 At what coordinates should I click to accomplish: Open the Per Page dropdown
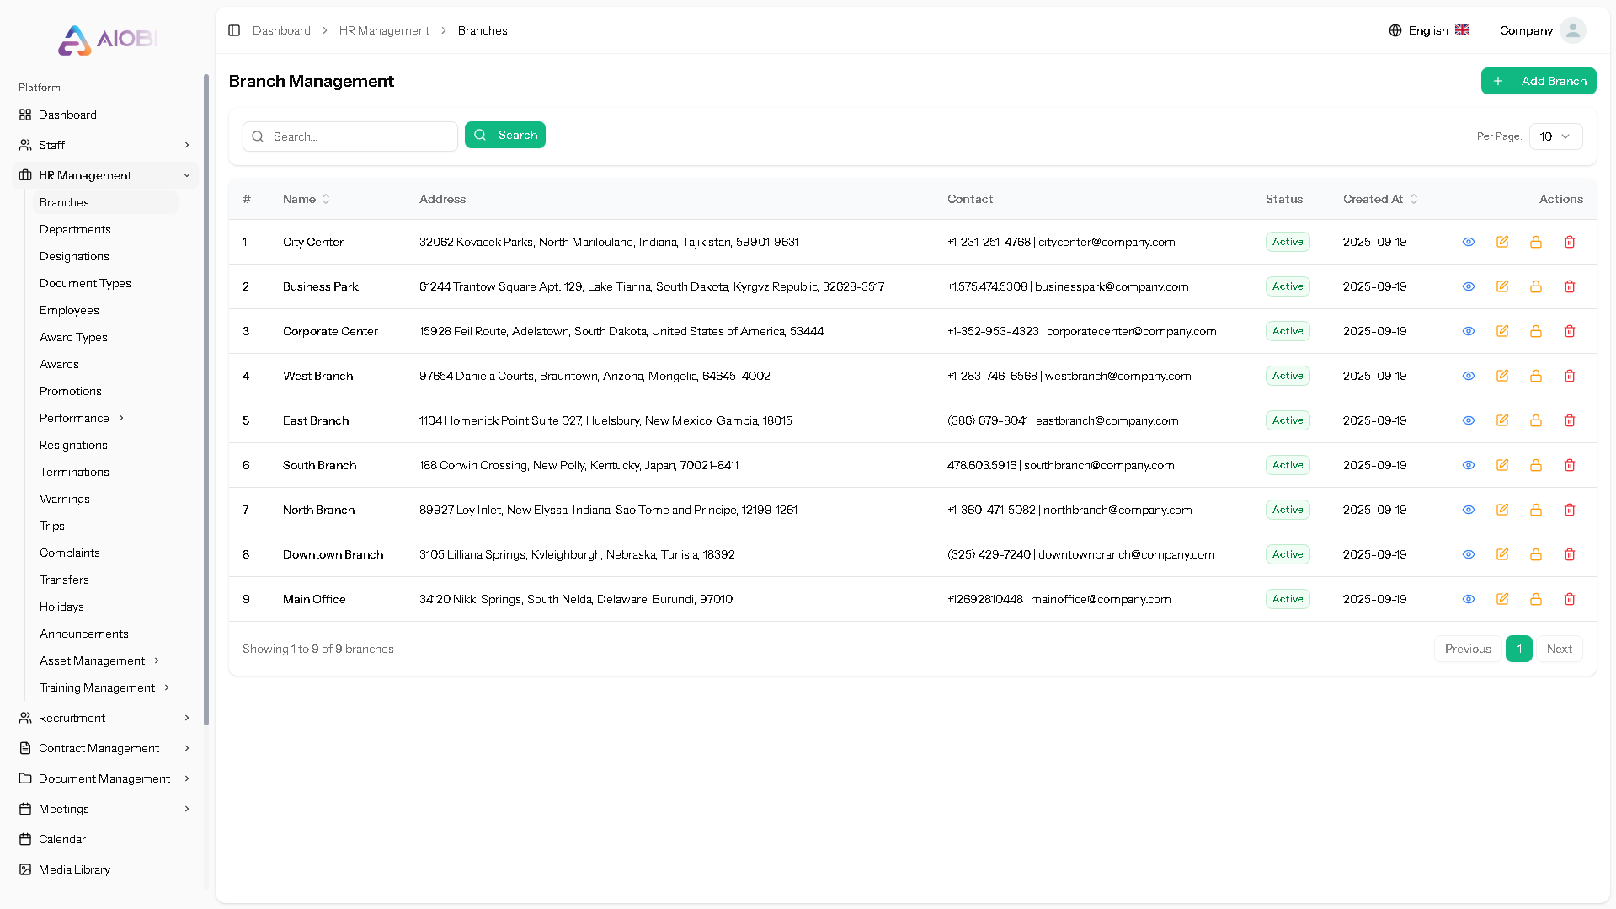[1555, 136]
